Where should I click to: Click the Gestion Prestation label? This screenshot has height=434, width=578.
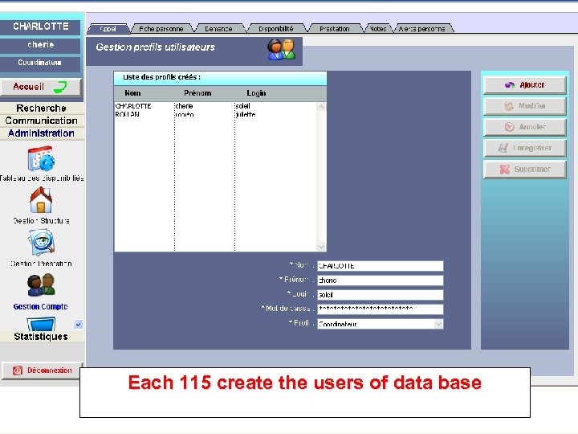(41, 264)
